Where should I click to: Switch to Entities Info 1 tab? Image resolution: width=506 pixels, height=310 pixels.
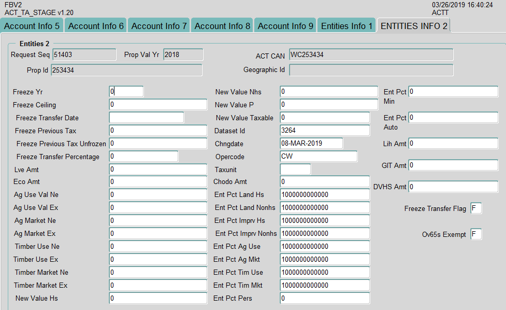(346, 26)
